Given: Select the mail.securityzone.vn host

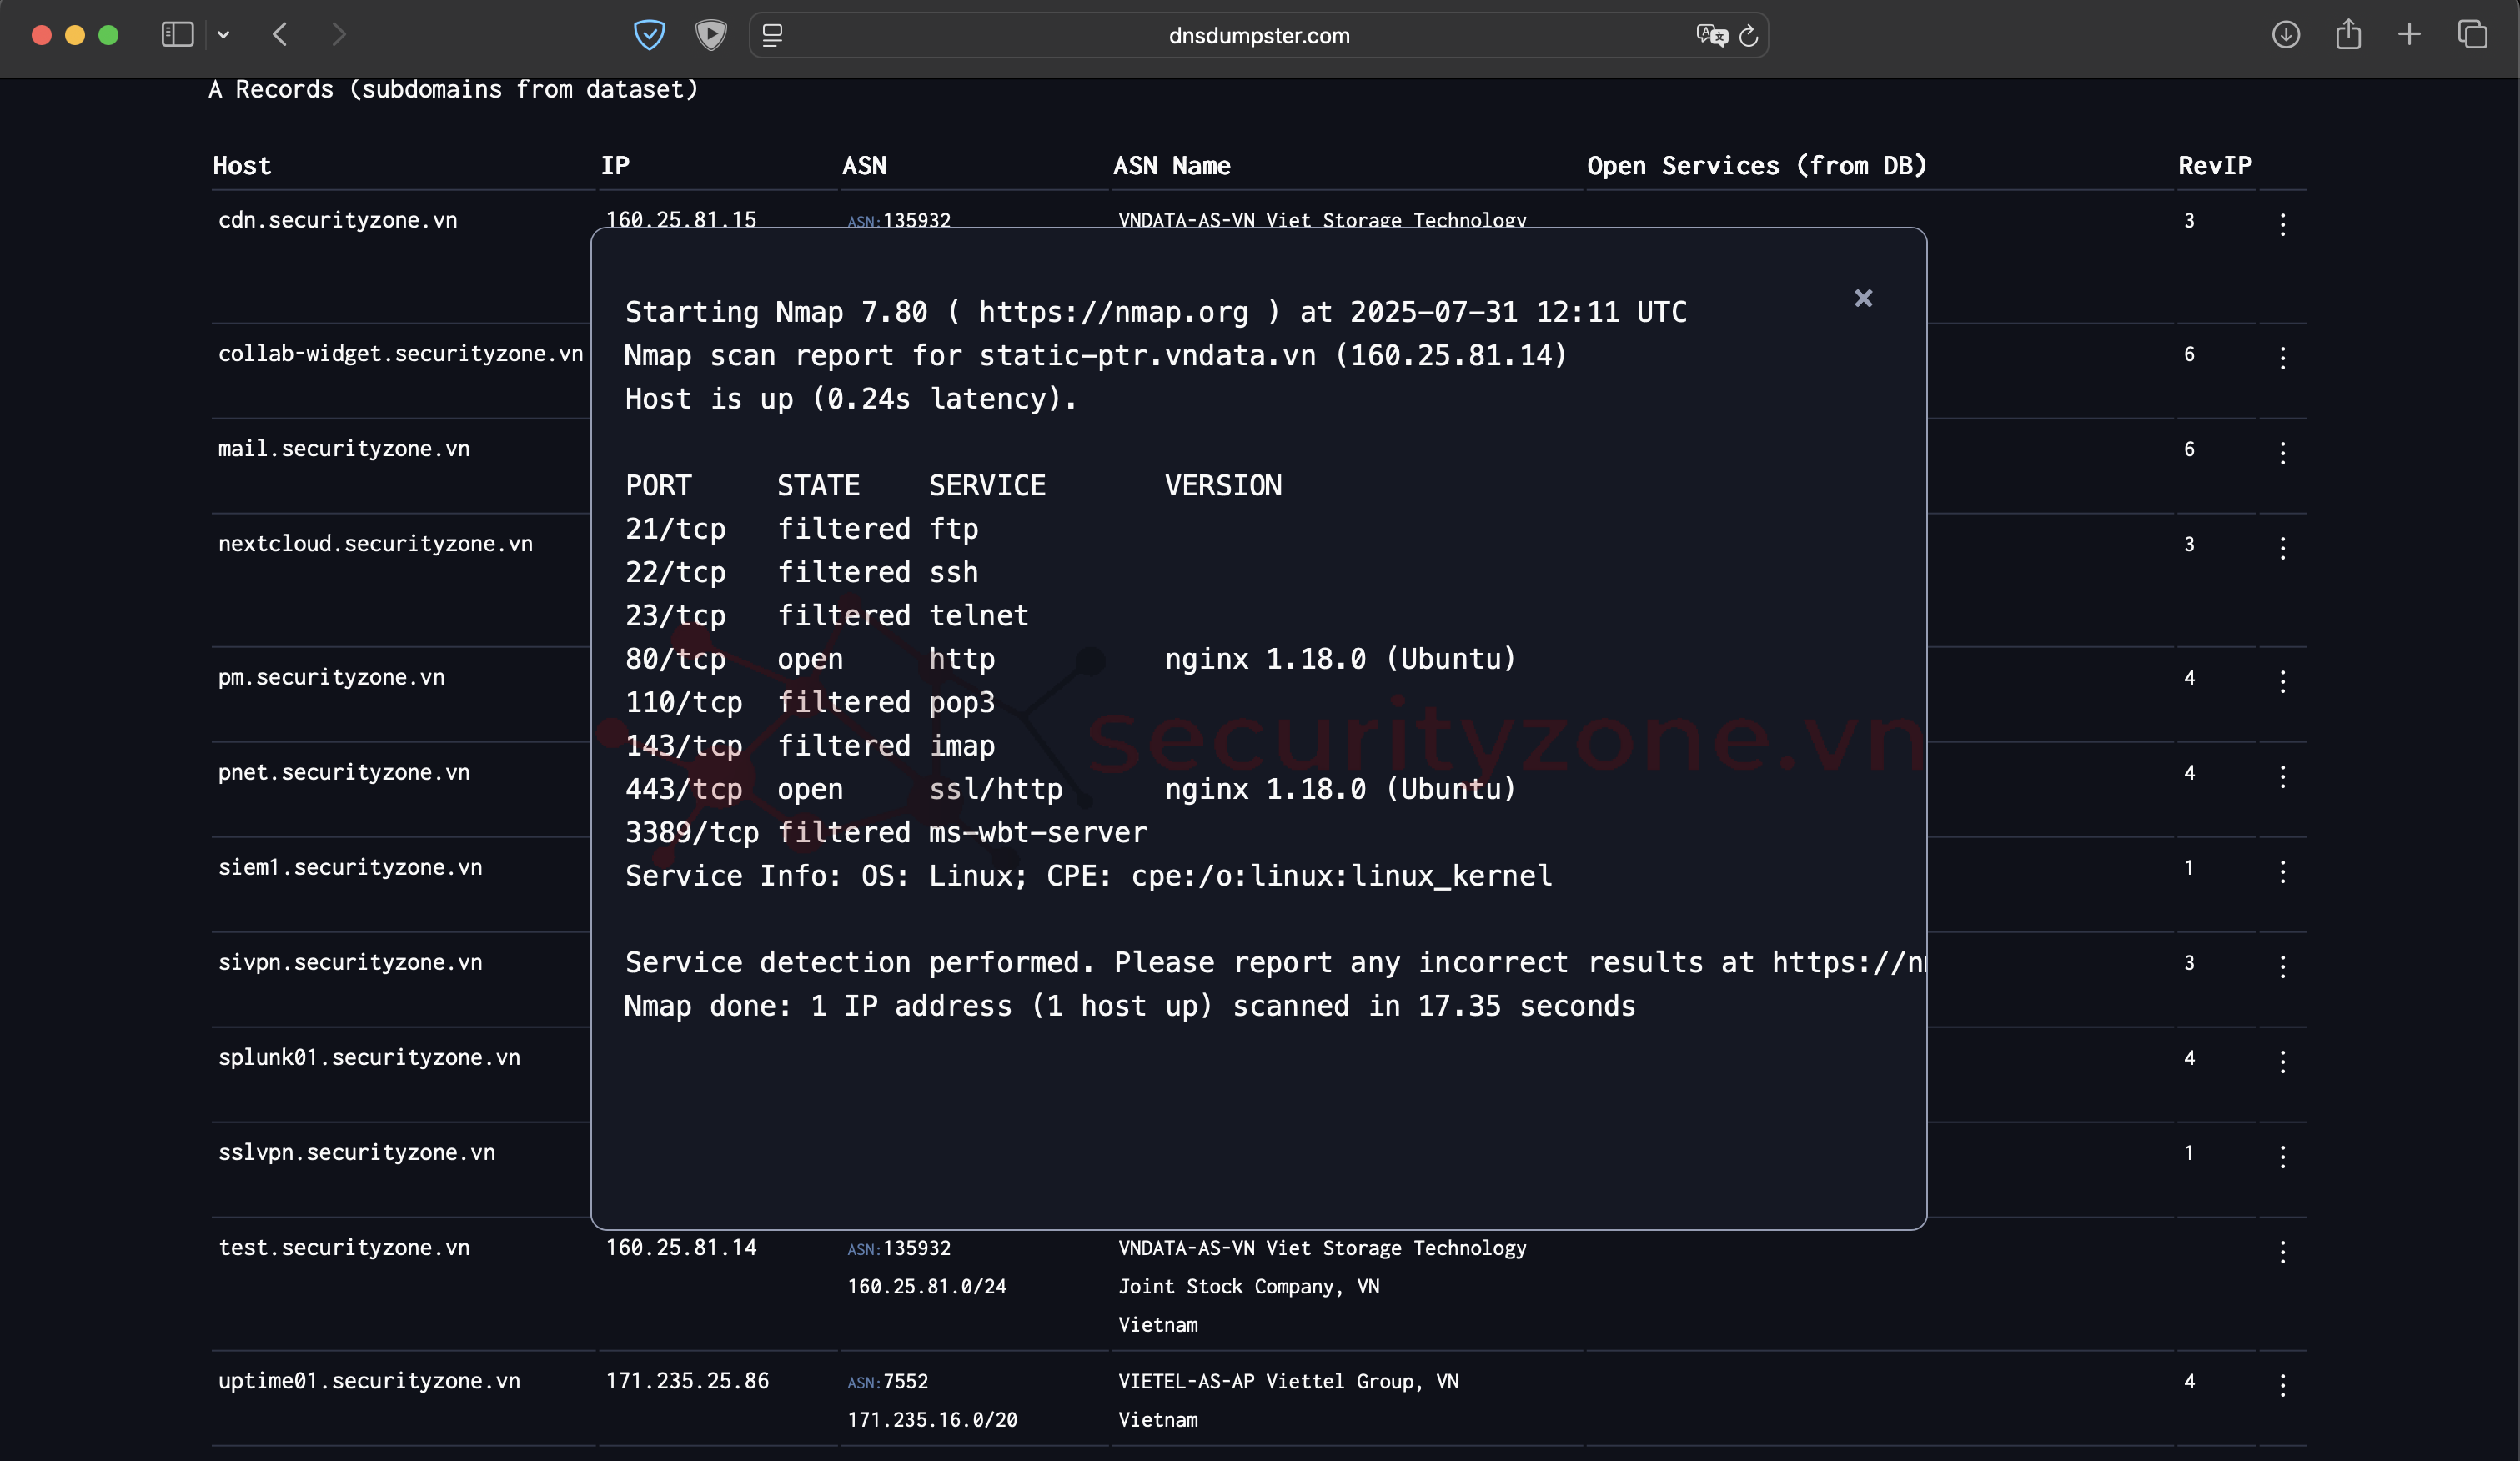Looking at the screenshot, I should click(344, 448).
